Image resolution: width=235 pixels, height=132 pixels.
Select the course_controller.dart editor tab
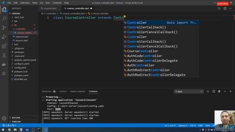click(78, 8)
